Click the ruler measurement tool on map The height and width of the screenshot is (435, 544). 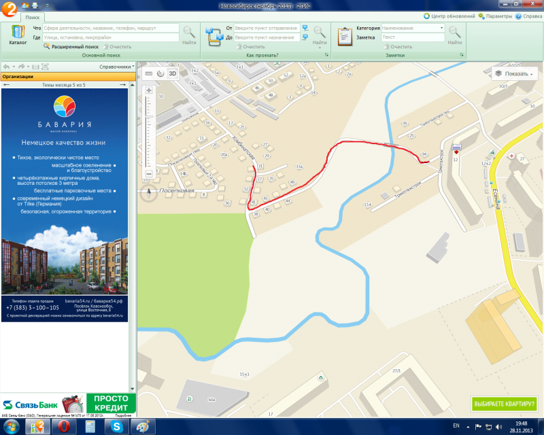pos(149,73)
